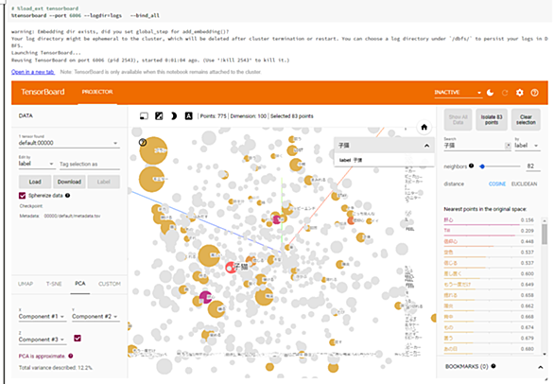Open TensorBoard help icon

[534, 93]
